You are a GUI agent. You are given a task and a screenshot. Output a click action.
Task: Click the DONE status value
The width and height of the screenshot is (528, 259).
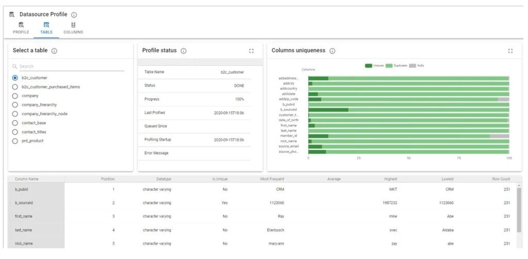[x=239, y=86]
